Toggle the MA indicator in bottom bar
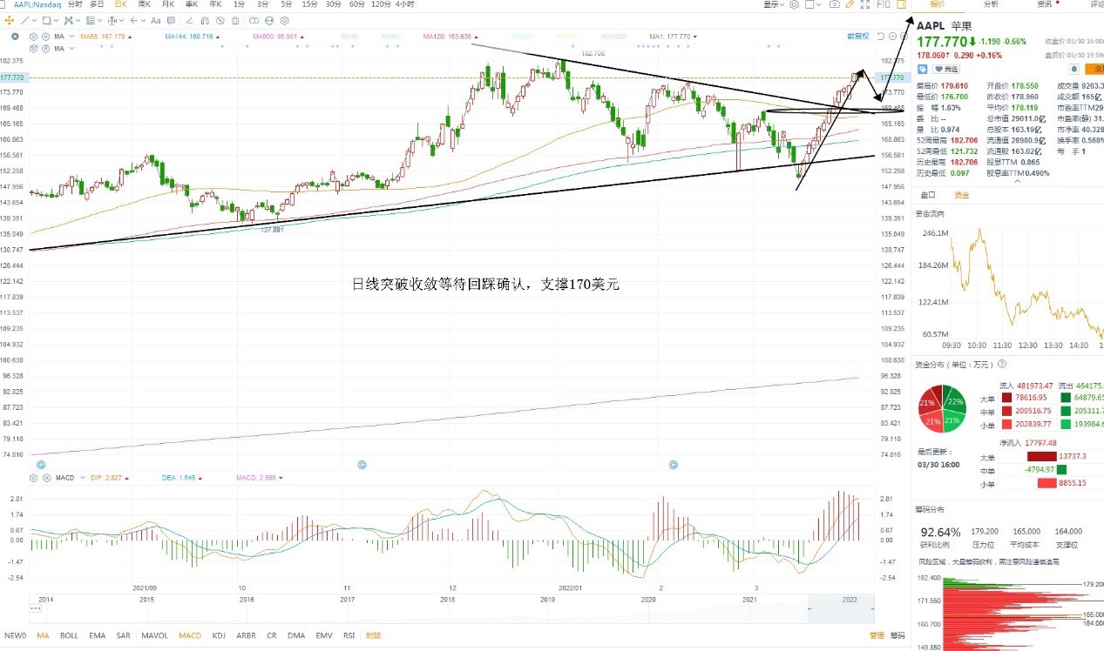This screenshot has width=1104, height=651. (43, 635)
